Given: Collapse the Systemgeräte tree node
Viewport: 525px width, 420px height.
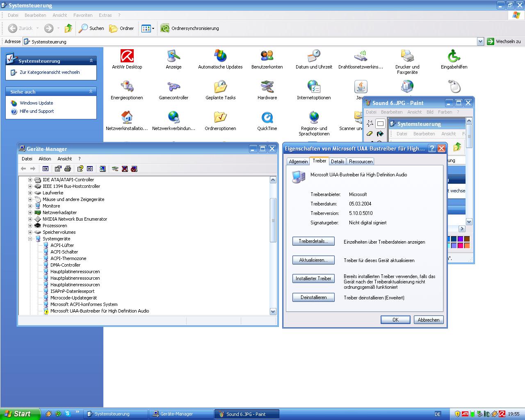Looking at the screenshot, I should 30,239.
